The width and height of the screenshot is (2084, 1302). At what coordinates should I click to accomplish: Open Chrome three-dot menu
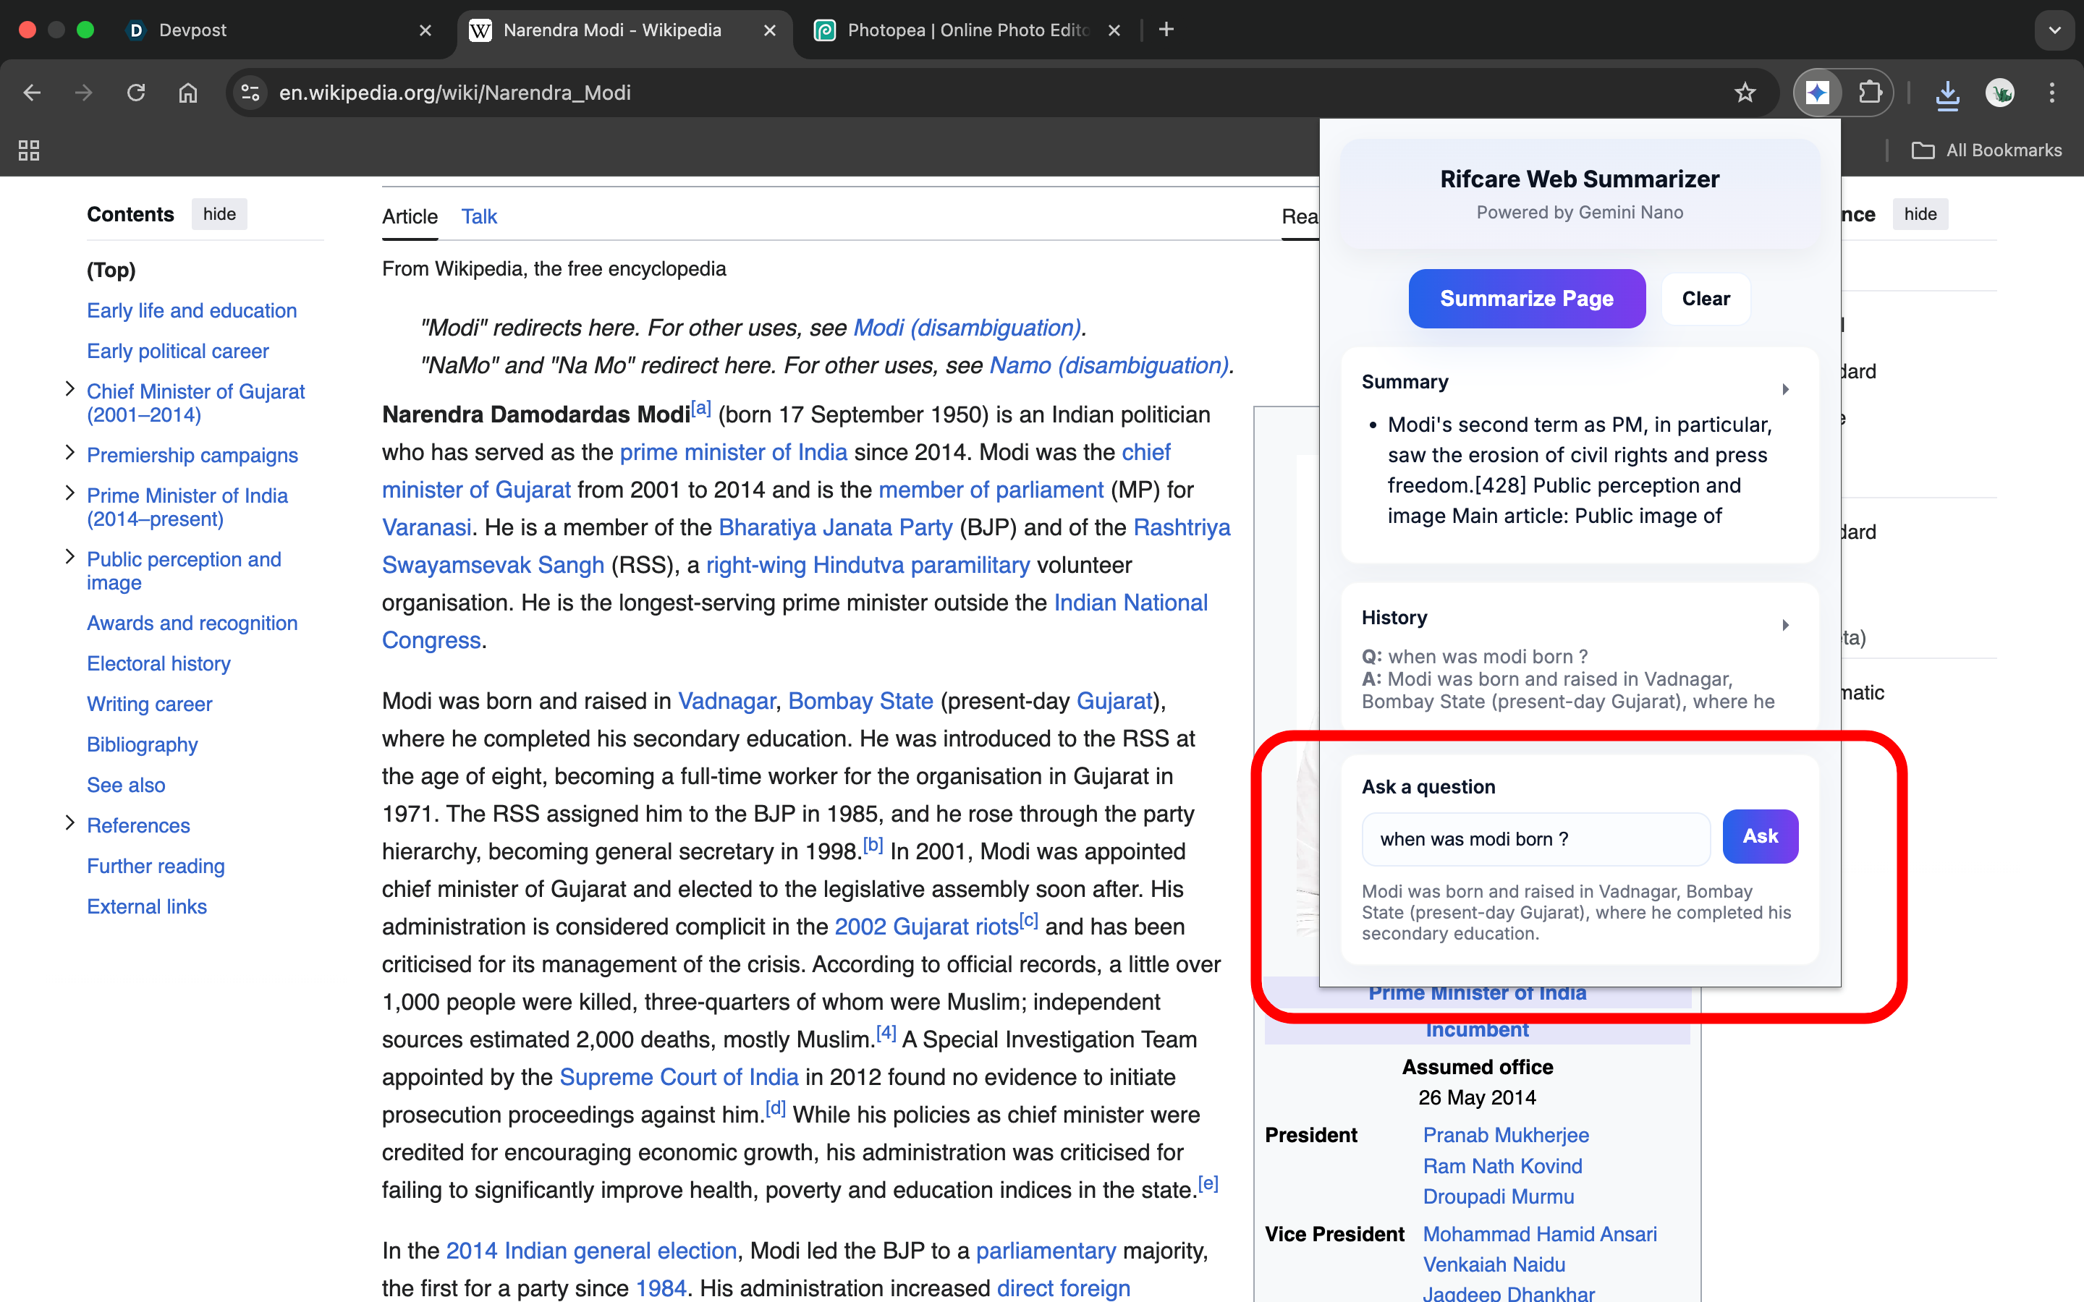(2052, 92)
